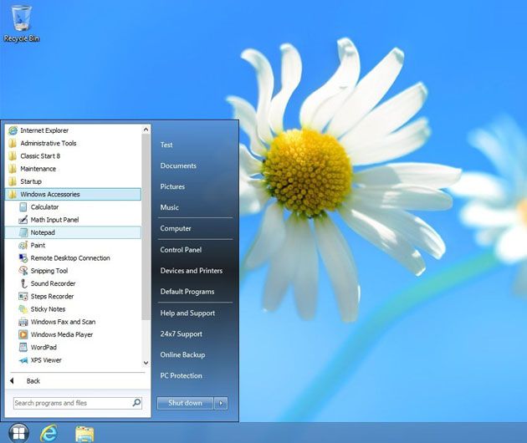Open the 24x7 Support link
527x443 pixels.
(x=182, y=334)
